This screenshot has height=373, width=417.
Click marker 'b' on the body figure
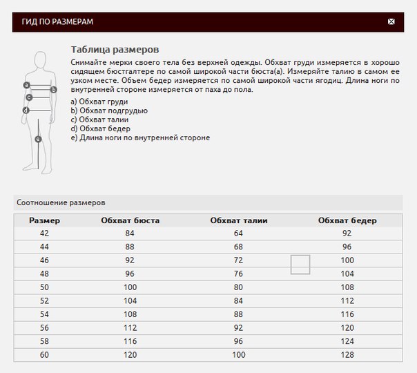(53, 89)
